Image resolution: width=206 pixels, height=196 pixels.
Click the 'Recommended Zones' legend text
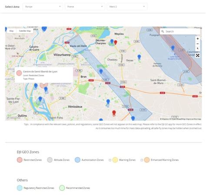(78, 188)
